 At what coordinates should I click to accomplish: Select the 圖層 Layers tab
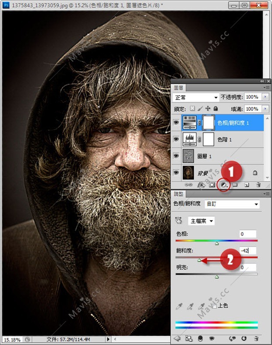(x=179, y=88)
